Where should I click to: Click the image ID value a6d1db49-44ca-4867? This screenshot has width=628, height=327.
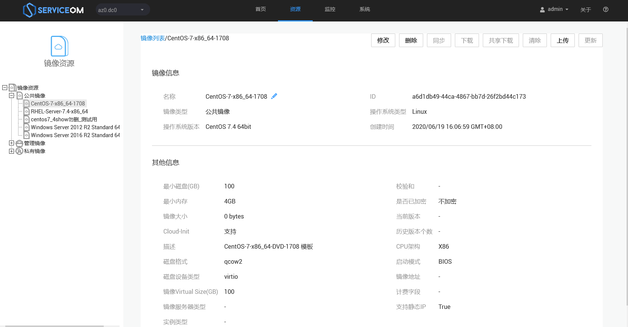click(x=469, y=96)
